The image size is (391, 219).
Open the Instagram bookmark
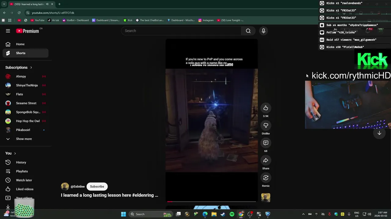click(x=206, y=20)
